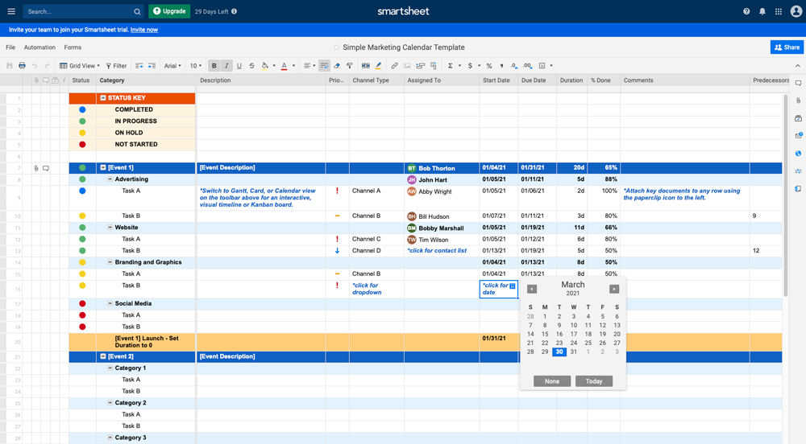
Task: Open attachments panel in right sidebar
Action: (798, 101)
